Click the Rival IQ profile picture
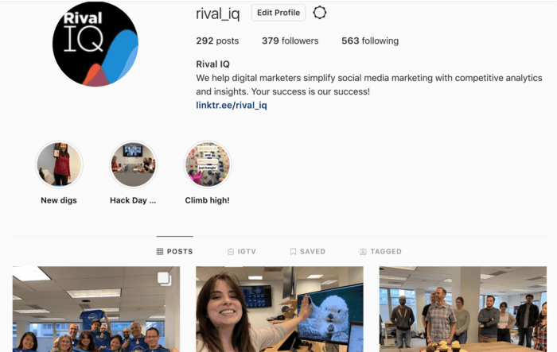 point(95,44)
